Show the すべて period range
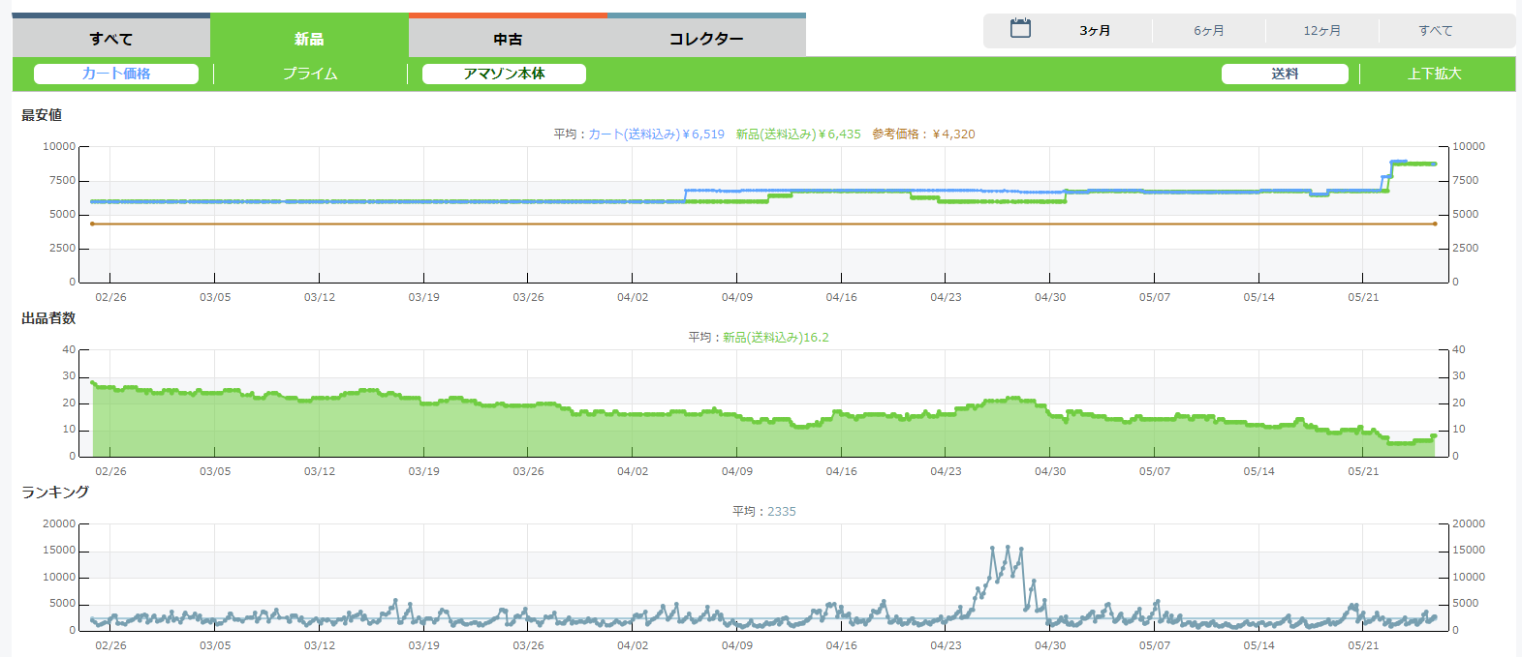Screen dimensions: 1522x657 (1435, 31)
